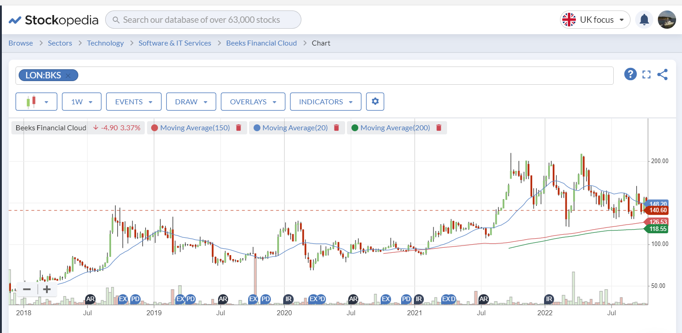The image size is (682, 333).
Task: Expand the DRAW dropdown
Action: point(191,102)
